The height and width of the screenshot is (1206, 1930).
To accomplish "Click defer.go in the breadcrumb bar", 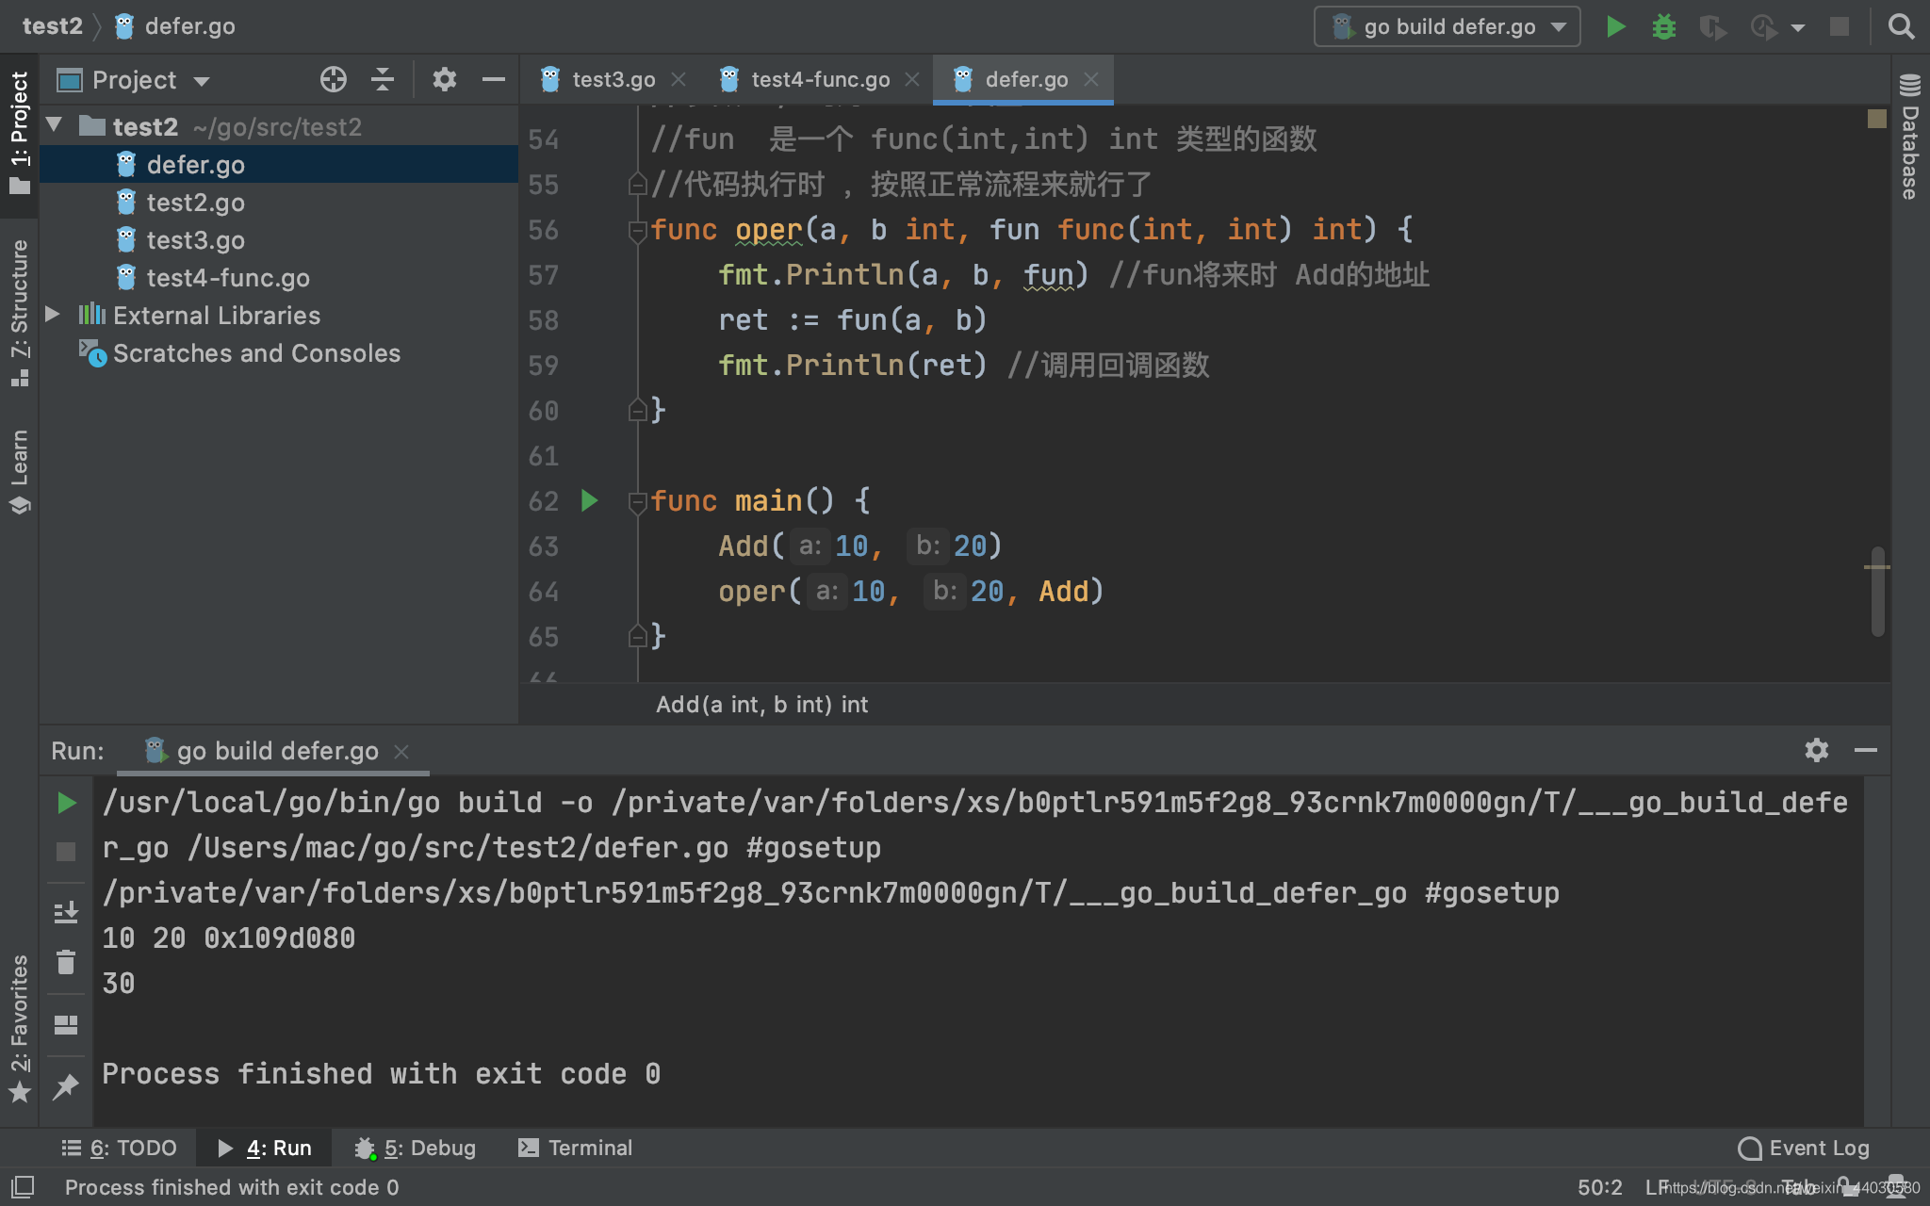I will coord(175,26).
